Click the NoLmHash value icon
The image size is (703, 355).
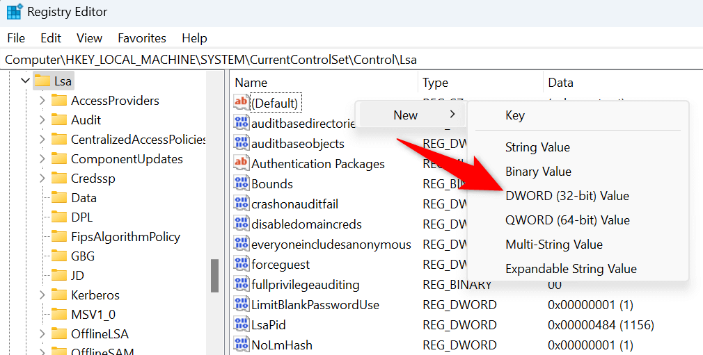[x=241, y=345]
